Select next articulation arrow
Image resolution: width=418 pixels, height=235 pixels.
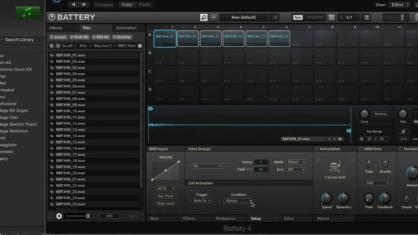point(352,160)
